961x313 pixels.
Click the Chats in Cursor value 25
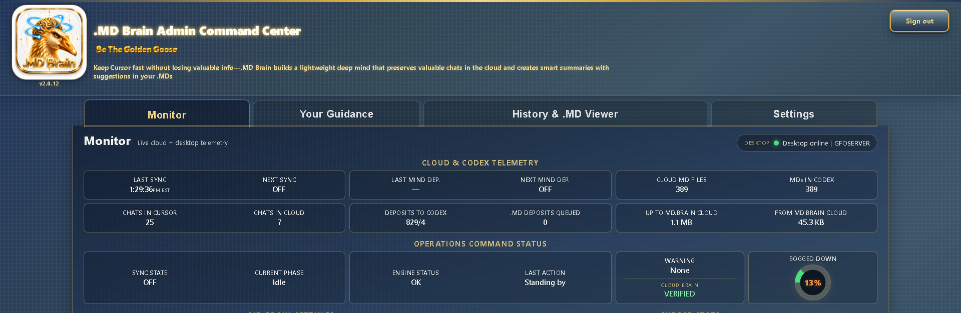tap(150, 222)
